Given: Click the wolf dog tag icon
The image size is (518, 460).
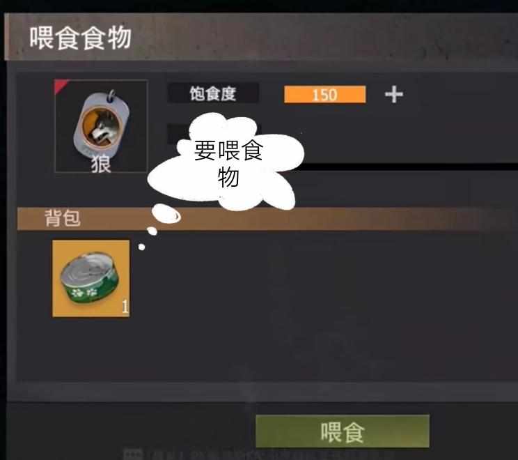Looking at the screenshot, I should (x=101, y=125).
